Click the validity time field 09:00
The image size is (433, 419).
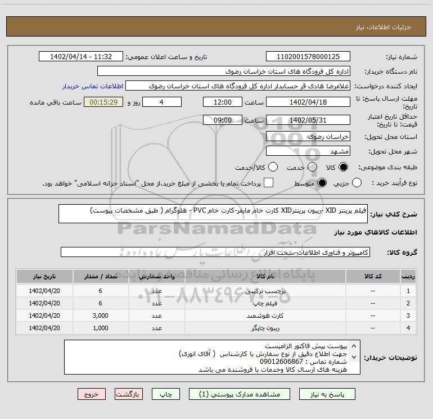pos(223,120)
